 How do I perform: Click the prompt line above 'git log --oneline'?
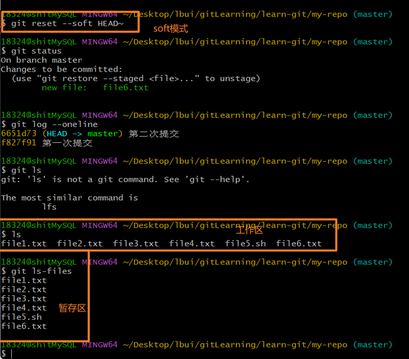click(196, 115)
